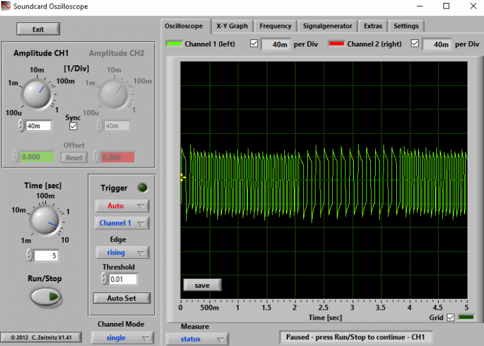Click the Amplitude CH2 40m stepper arrows
484x346 pixels.
click(99, 126)
